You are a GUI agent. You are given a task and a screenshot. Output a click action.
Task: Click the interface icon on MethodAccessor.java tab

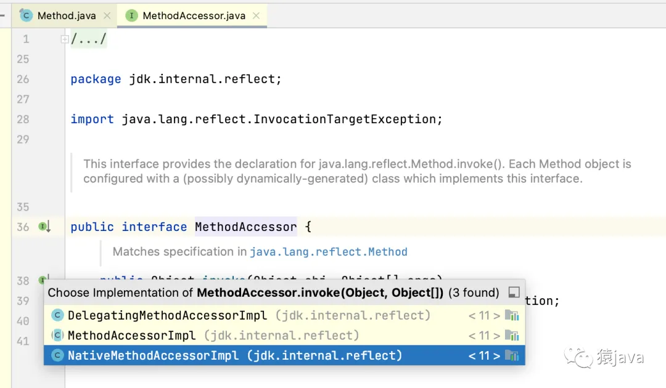pos(131,16)
